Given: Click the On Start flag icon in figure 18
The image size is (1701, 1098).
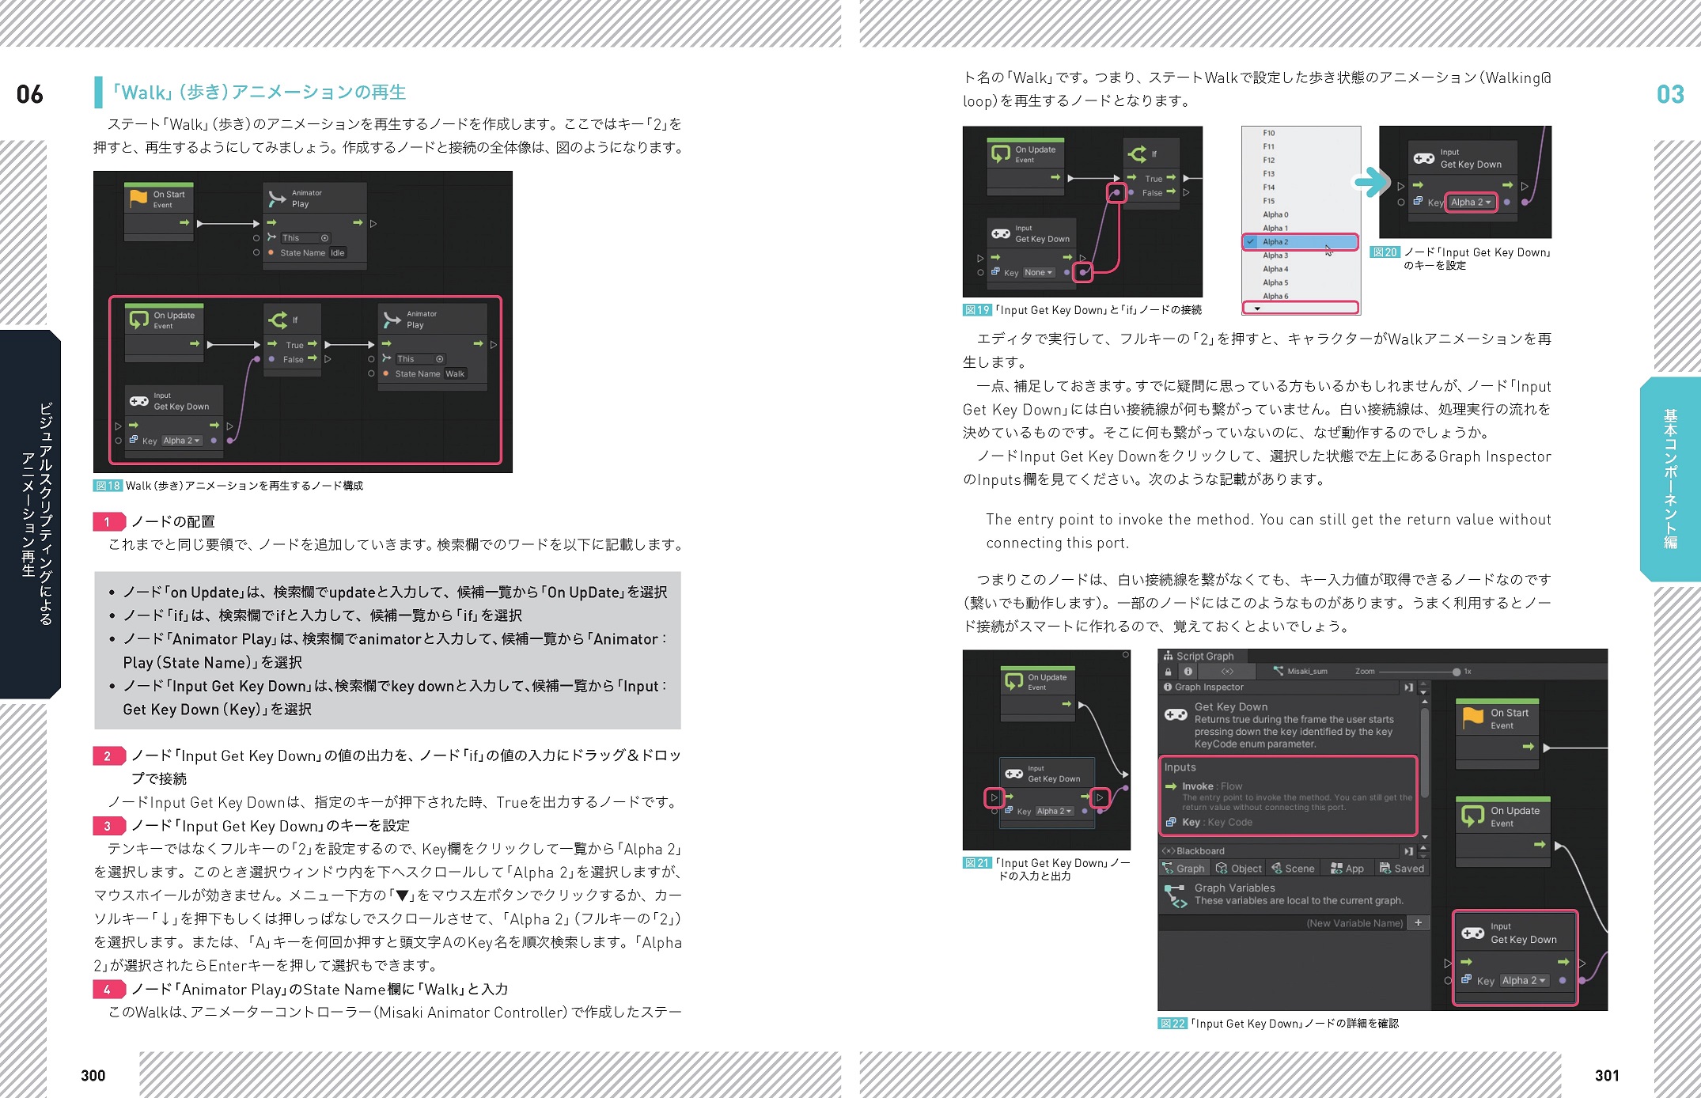Looking at the screenshot, I should pyautogui.click(x=138, y=199).
